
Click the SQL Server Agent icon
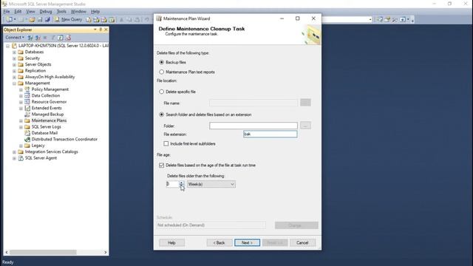pyautogui.click(x=21, y=158)
